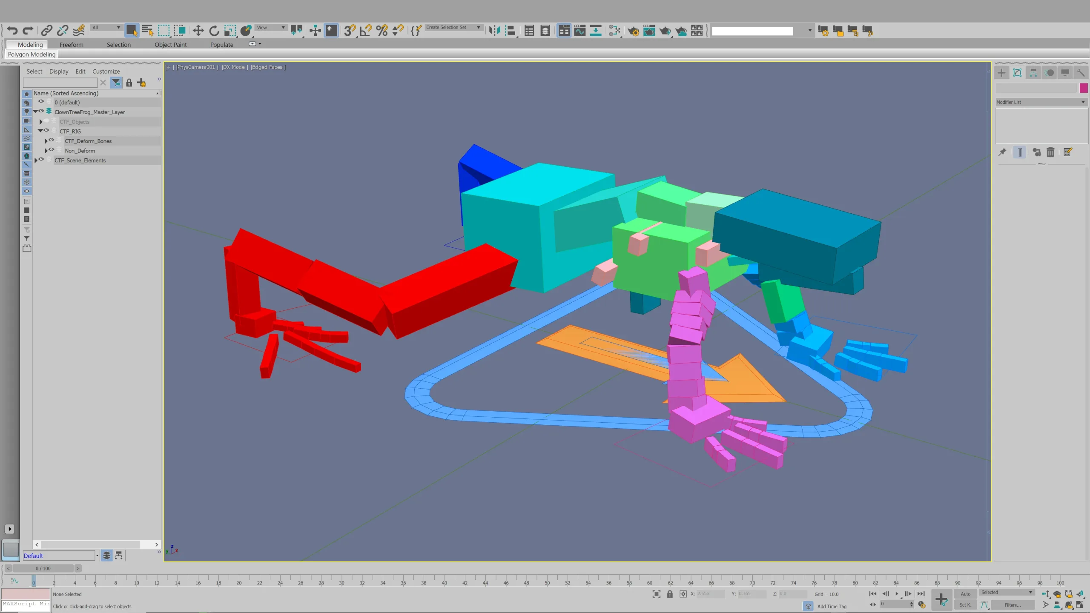Image resolution: width=1090 pixels, height=613 pixels.
Task: Open the Create command panel tab
Action: pyautogui.click(x=1001, y=73)
